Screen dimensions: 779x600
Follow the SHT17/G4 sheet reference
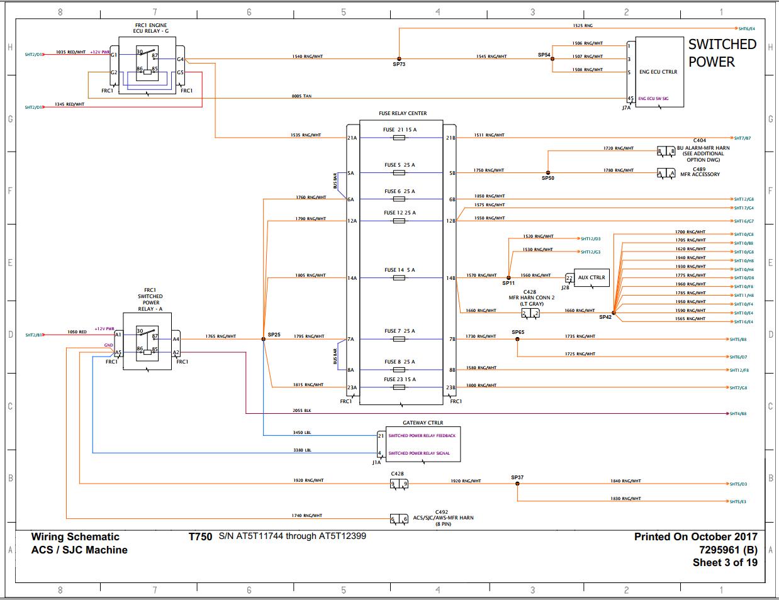744,208
